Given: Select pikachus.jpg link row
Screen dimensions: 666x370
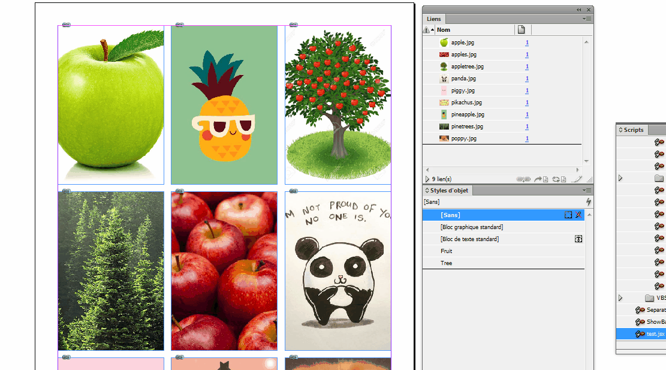Looking at the screenshot, I should coord(502,103).
